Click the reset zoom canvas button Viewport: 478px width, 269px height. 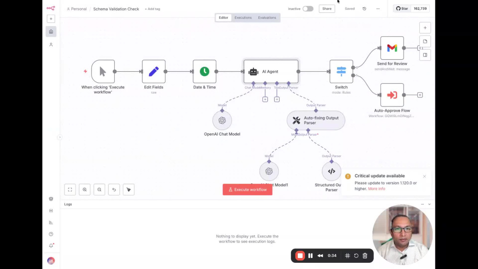click(114, 190)
